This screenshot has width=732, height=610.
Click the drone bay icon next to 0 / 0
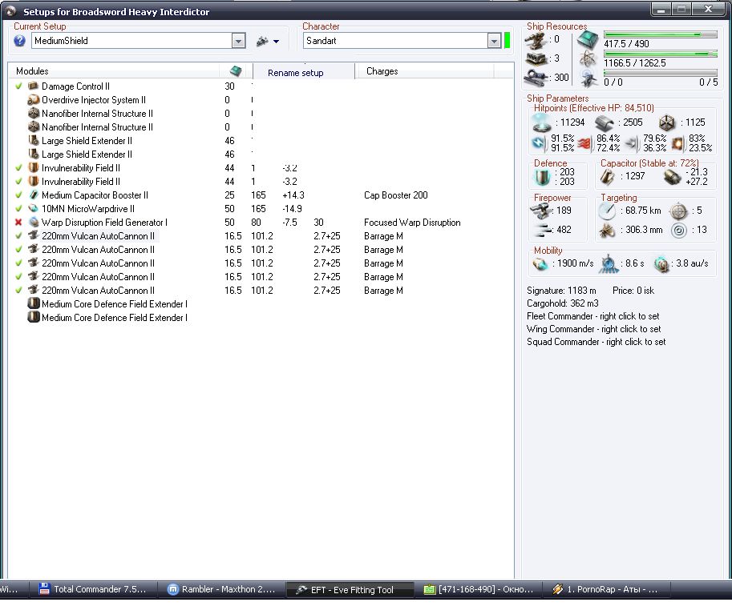(588, 78)
